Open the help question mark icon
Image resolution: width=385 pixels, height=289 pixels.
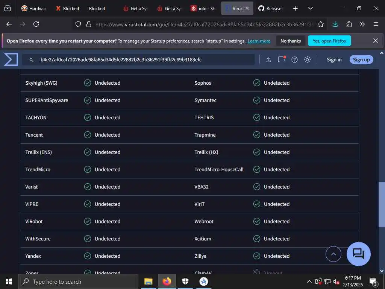(294, 60)
